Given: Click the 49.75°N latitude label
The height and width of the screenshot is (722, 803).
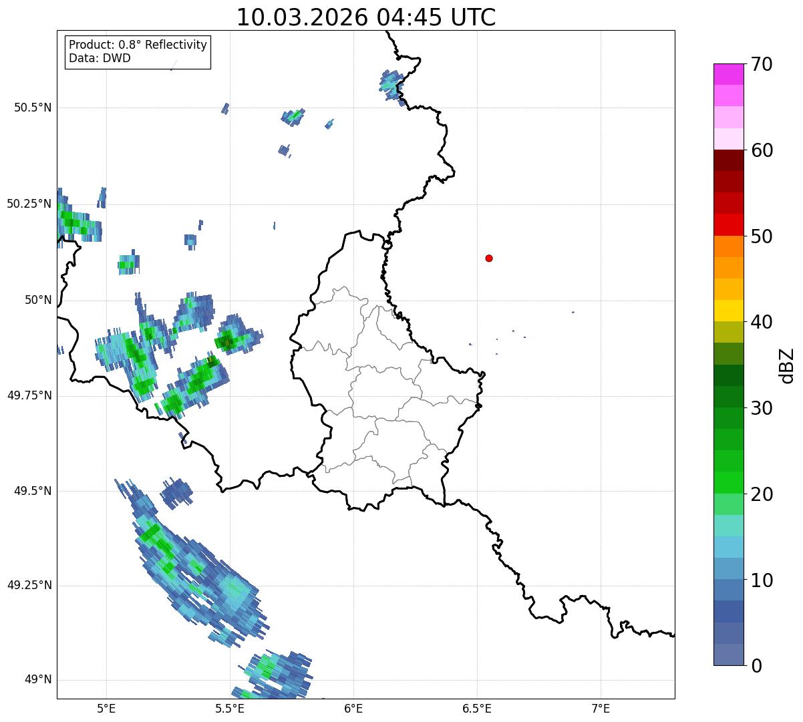Looking at the screenshot, I should (29, 395).
